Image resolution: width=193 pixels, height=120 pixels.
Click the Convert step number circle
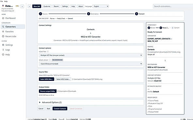(x=137, y=14)
